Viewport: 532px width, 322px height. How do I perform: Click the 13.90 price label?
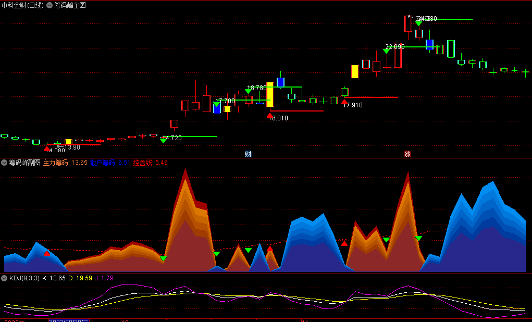pyautogui.click(x=72, y=147)
